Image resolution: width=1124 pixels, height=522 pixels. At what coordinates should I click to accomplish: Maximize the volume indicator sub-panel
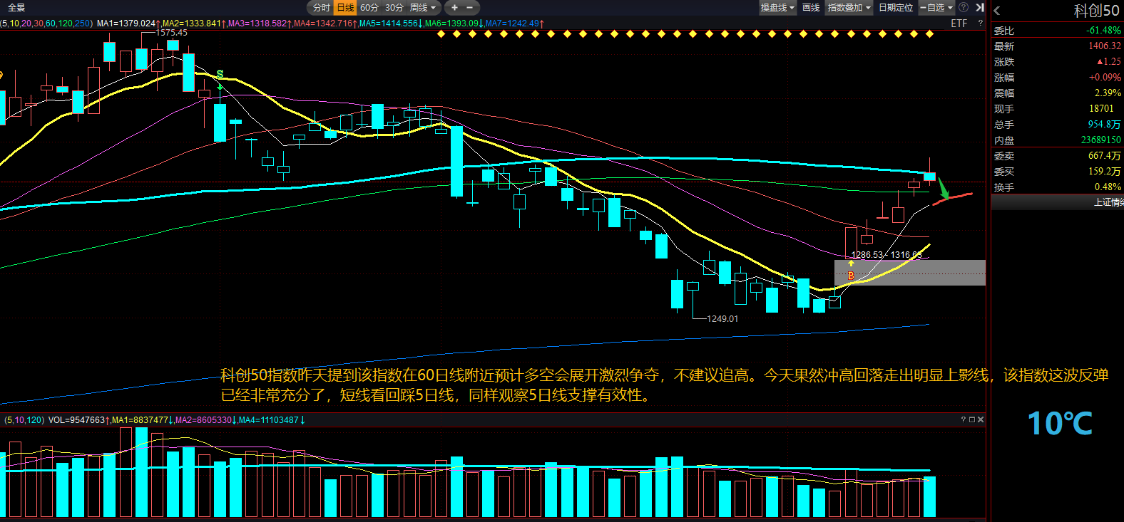click(971, 419)
